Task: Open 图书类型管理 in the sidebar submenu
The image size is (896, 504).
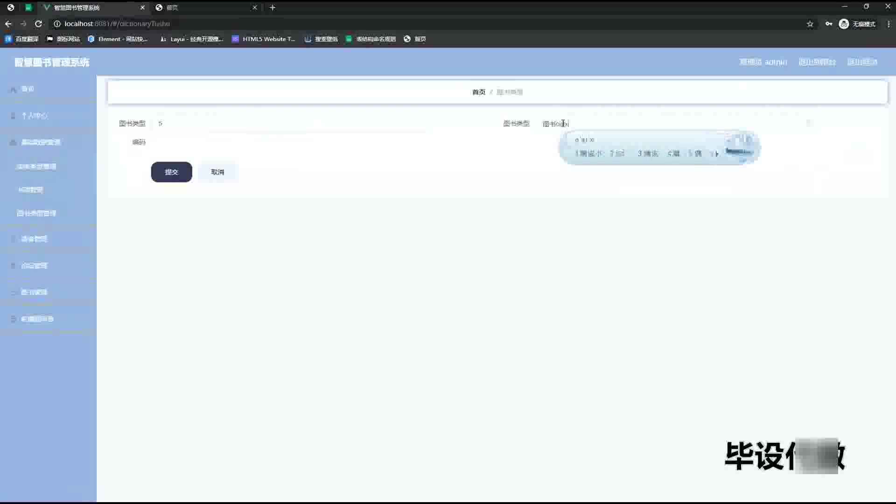Action: click(36, 213)
